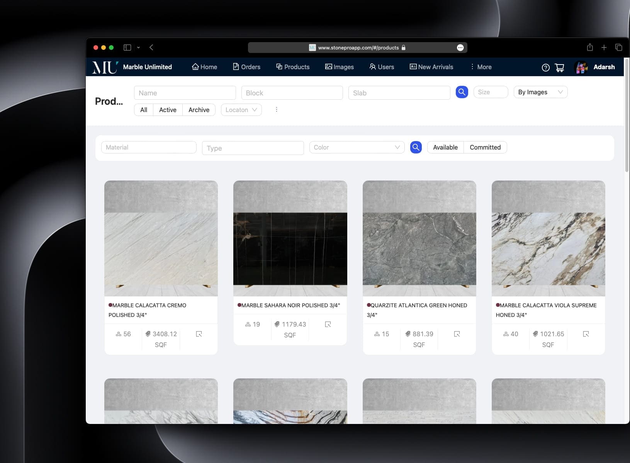
Task: Click the 1179.43 SQF tag on Sahara Noir
Action: [290, 329]
